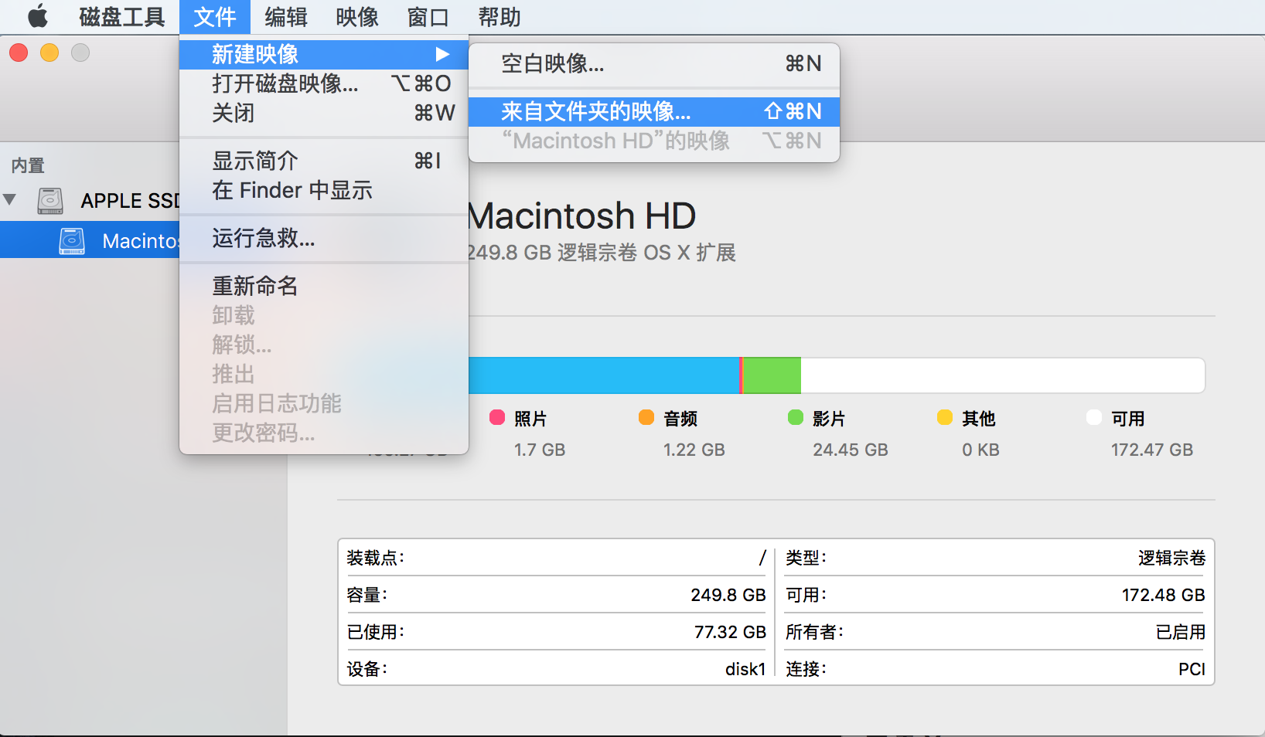Image resolution: width=1265 pixels, height=737 pixels.
Task: Click the 已使用 value 77.32 GB
Action: (730, 632)
